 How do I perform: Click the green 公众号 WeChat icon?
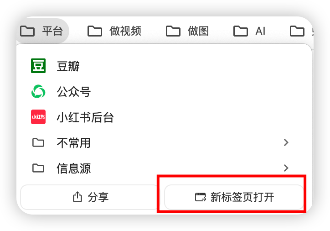38,91
